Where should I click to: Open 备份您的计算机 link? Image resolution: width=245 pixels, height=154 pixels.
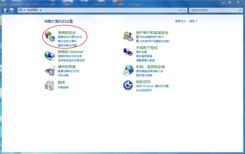coord(67,41)
